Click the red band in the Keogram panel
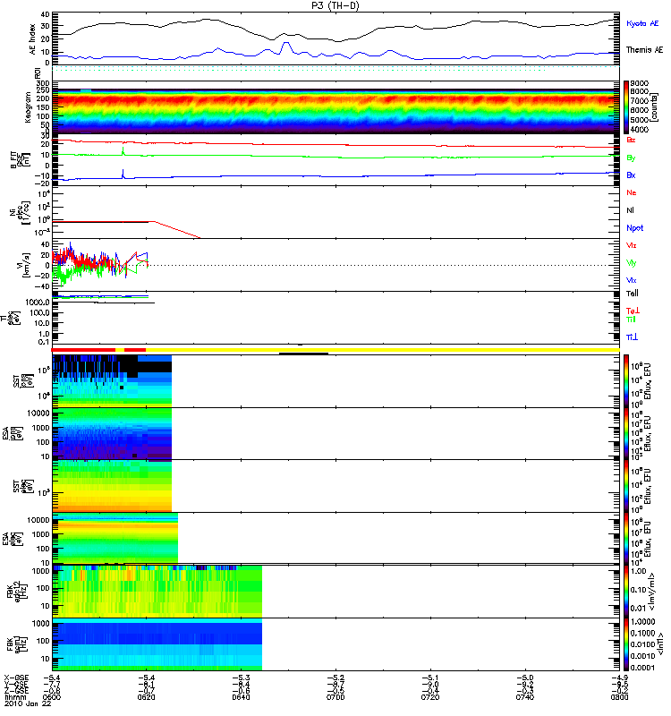Image resolution: width=671 pixels, height=716 pixels. (x=335, y=99)
